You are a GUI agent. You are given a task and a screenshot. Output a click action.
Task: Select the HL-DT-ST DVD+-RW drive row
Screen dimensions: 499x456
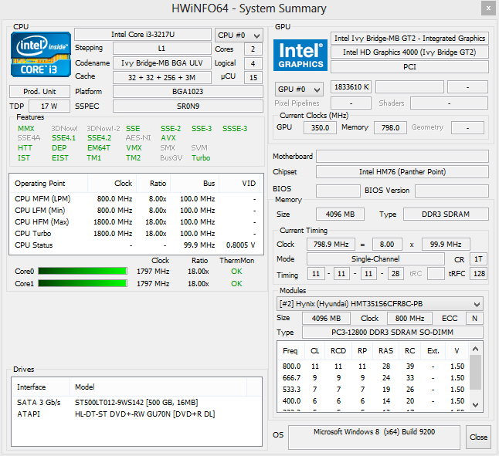pos(135,414)
